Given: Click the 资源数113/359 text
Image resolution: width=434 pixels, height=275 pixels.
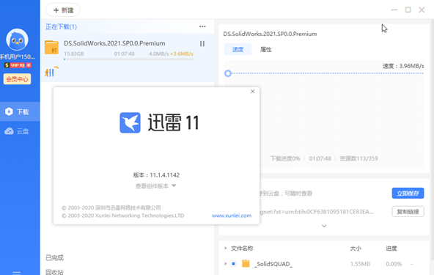Looking at the screenshot, I should (x=358, y=158).
